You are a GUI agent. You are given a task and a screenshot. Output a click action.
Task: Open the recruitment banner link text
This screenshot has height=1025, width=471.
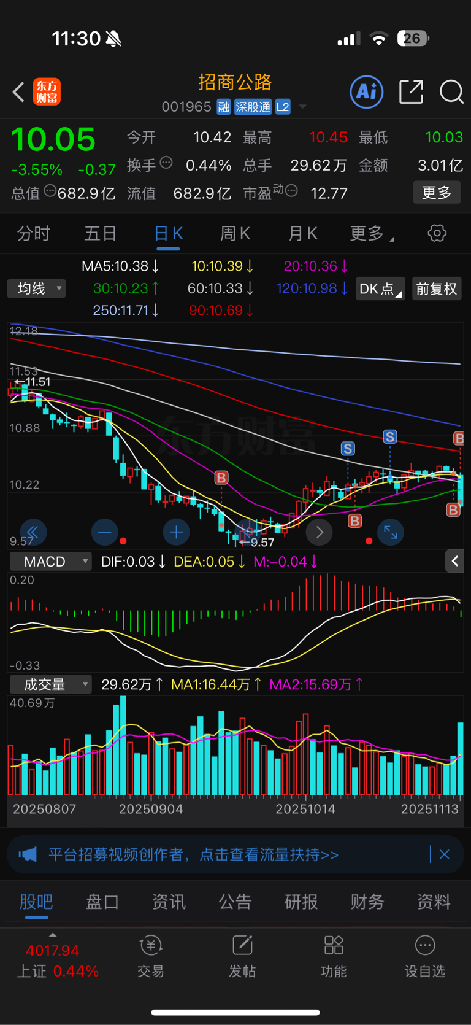coord(193,854)
